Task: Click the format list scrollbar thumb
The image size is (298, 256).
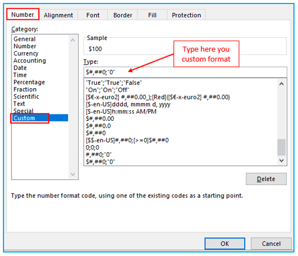Action: point(281,147)
